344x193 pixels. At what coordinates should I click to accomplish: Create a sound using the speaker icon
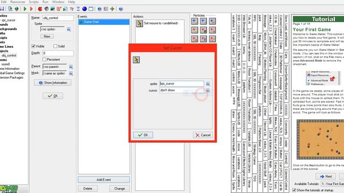pos(46,9)
